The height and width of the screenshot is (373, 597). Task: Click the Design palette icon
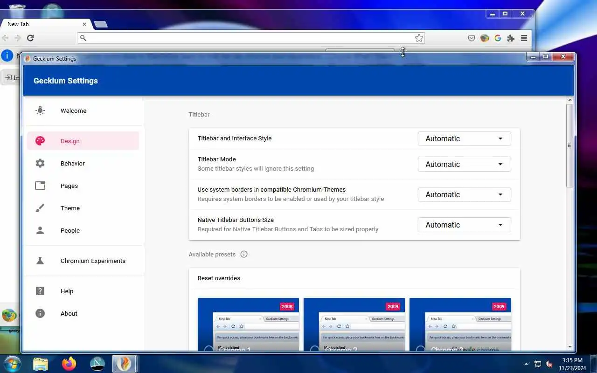pyautogui.click(x=40, y=141)
